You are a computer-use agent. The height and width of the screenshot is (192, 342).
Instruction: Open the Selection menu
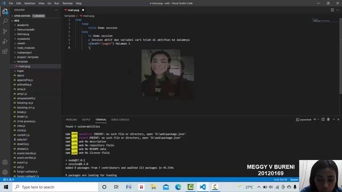[x=30, y=3]
